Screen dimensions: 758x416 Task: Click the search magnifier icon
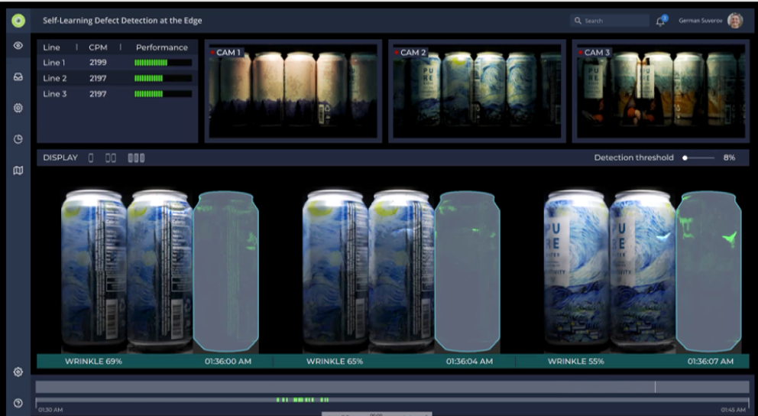click(x=578, y=21)
